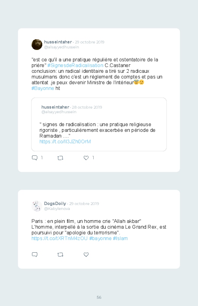Like the husseintaher tweet via its heart icon
Image resolution: width=198 pixels, height=306 pixels.
point(86,158)
